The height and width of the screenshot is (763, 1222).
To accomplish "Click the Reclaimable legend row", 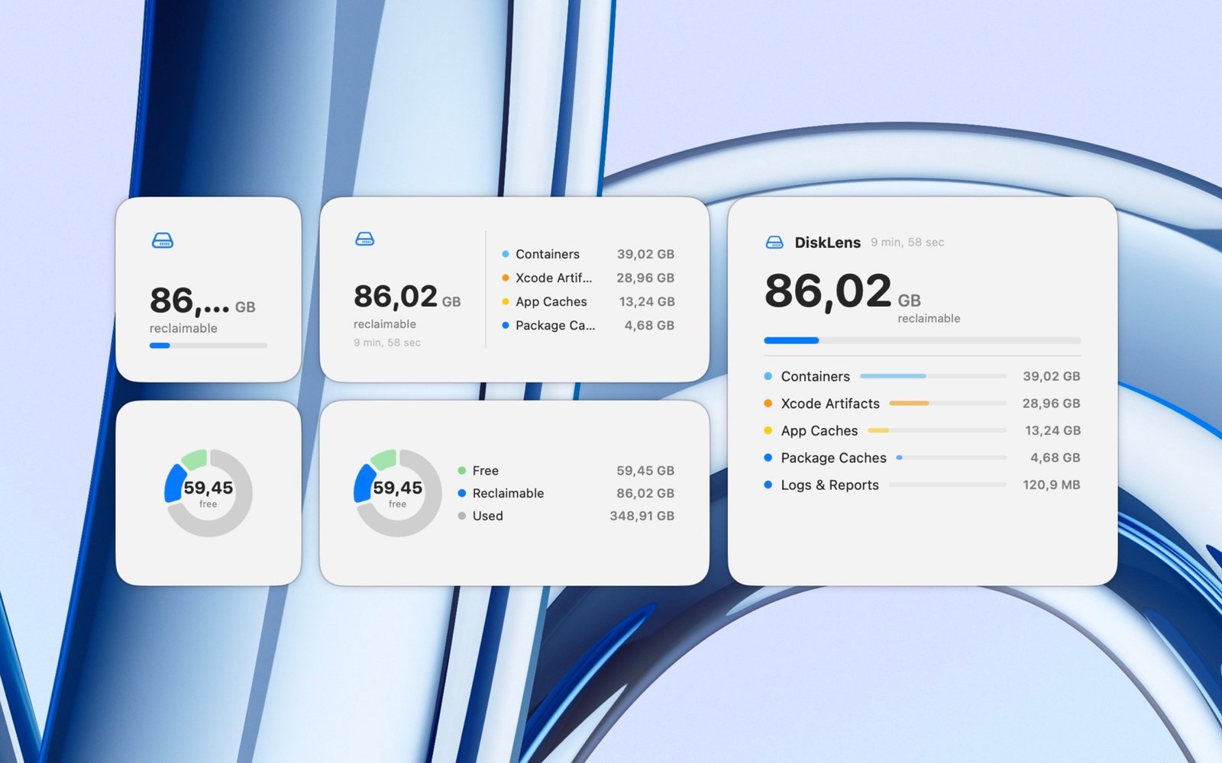I will (x=566, y=494).
